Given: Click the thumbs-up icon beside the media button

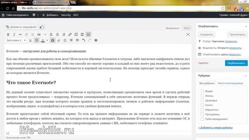Looking at the screenshot, I should point(42,27).
